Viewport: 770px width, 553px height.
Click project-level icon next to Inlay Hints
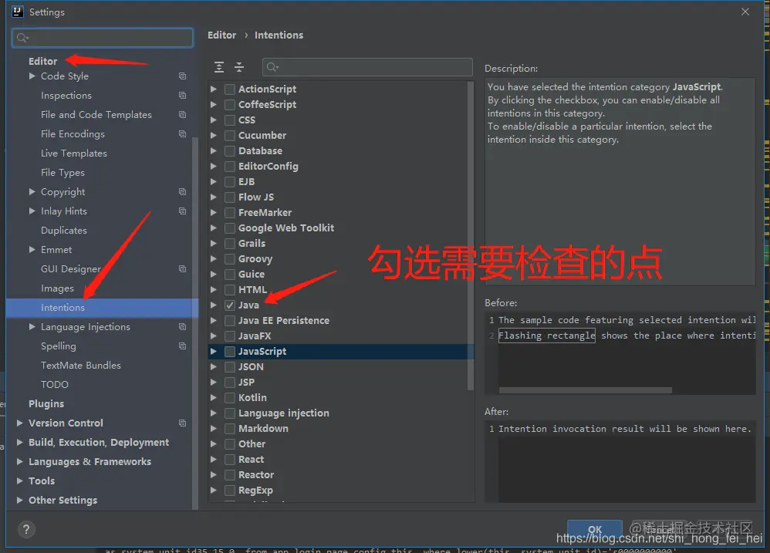point(183,211)
